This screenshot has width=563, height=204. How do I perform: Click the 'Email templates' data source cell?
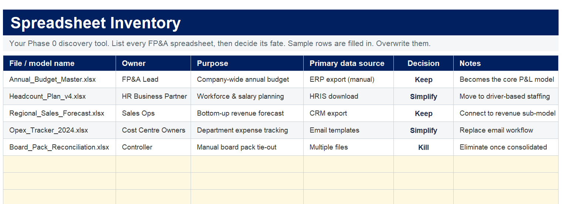[348, 130]
